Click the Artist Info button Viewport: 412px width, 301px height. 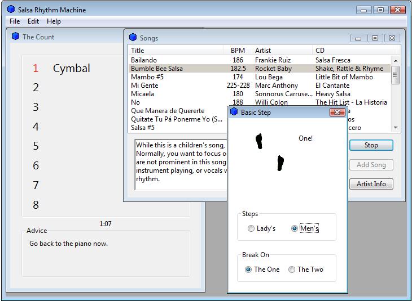pyautogui.click(x=371, y=184)
